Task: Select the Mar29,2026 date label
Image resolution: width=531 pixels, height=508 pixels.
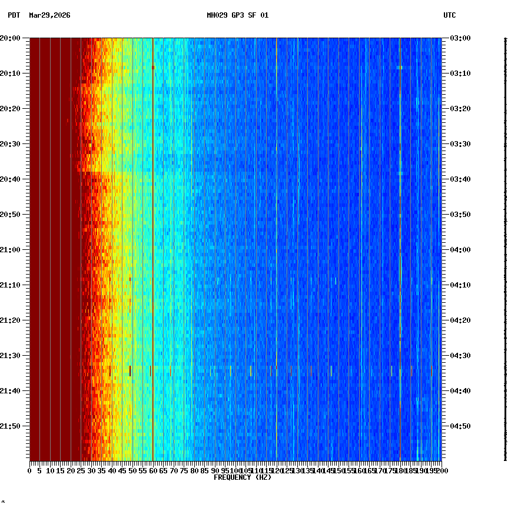Action: coord(49,16)
